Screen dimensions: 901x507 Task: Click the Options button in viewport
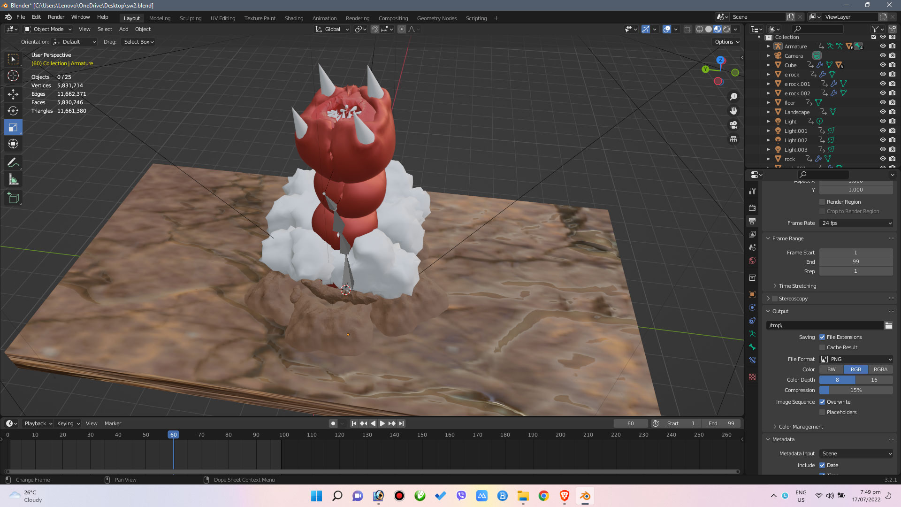point(726,42)
